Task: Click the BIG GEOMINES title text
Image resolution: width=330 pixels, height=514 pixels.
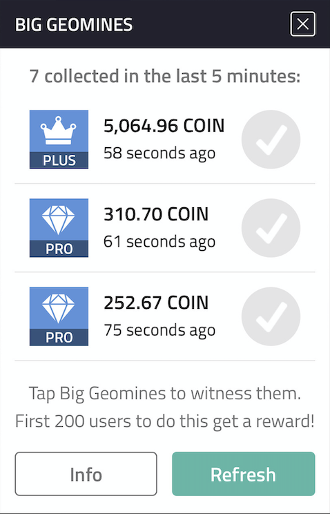Action: (x=74, y=25)
